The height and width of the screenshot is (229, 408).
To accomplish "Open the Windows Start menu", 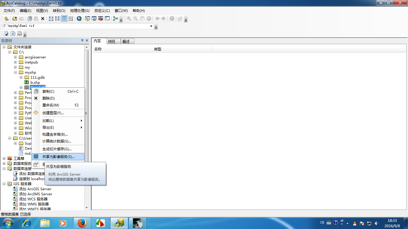I will click(x=8, y=223).
